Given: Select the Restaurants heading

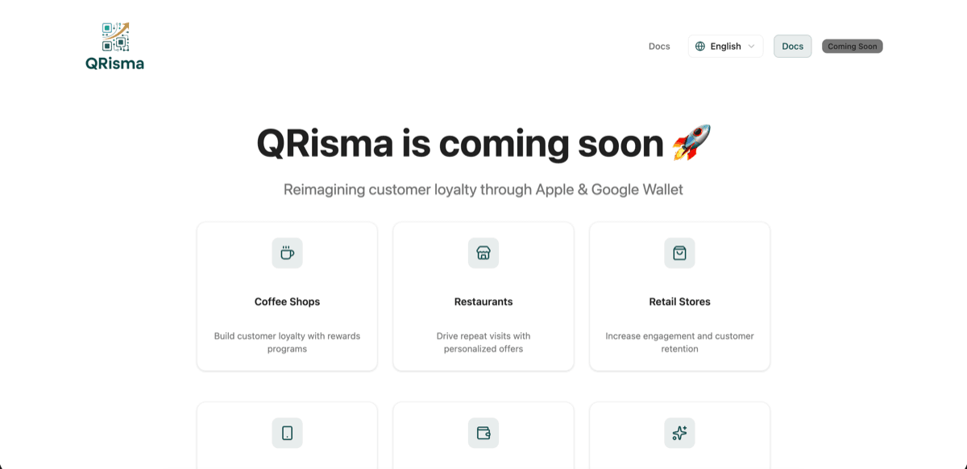Looking at the screenshot, I should (483, 302).
